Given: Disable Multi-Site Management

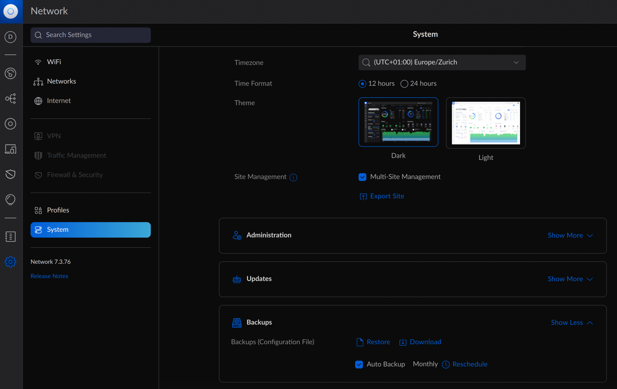Looking at the screenshot, I should point(362,177).
